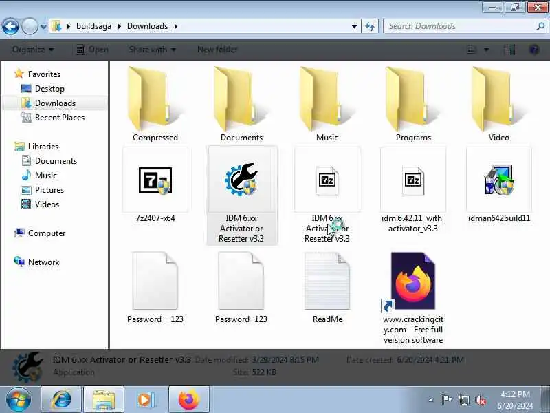Select Favorites in navigation pane
The height and width of the screenshot is (413, 550).
pos(37,74)
